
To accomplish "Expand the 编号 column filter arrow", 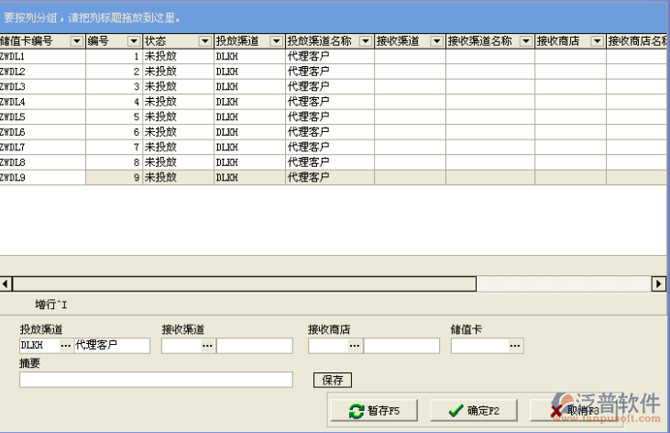I will tap(134, 41).
